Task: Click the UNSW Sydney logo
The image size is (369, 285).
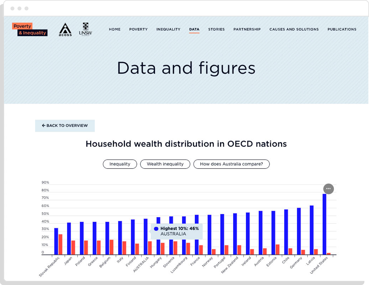Action: (85, 29)
